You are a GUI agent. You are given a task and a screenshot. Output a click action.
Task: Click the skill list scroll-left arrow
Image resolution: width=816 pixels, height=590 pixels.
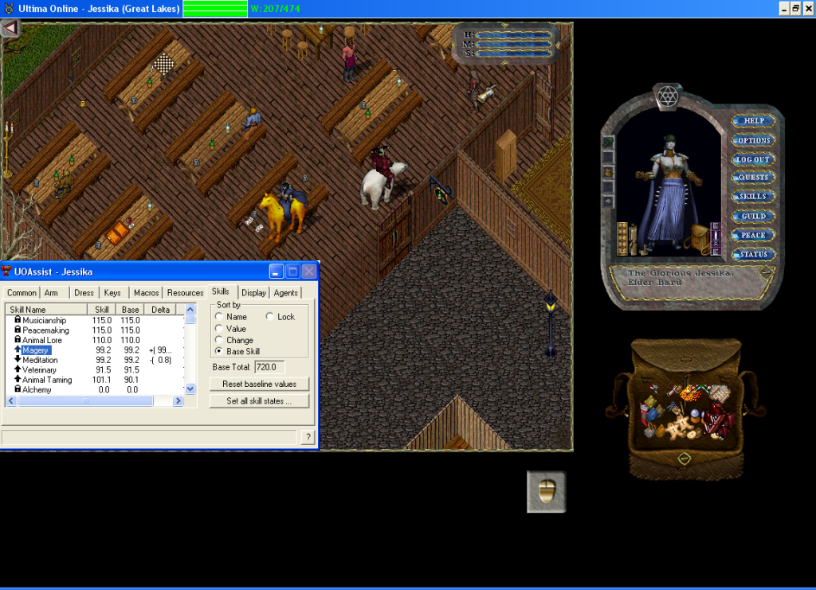tap(11, 400)
